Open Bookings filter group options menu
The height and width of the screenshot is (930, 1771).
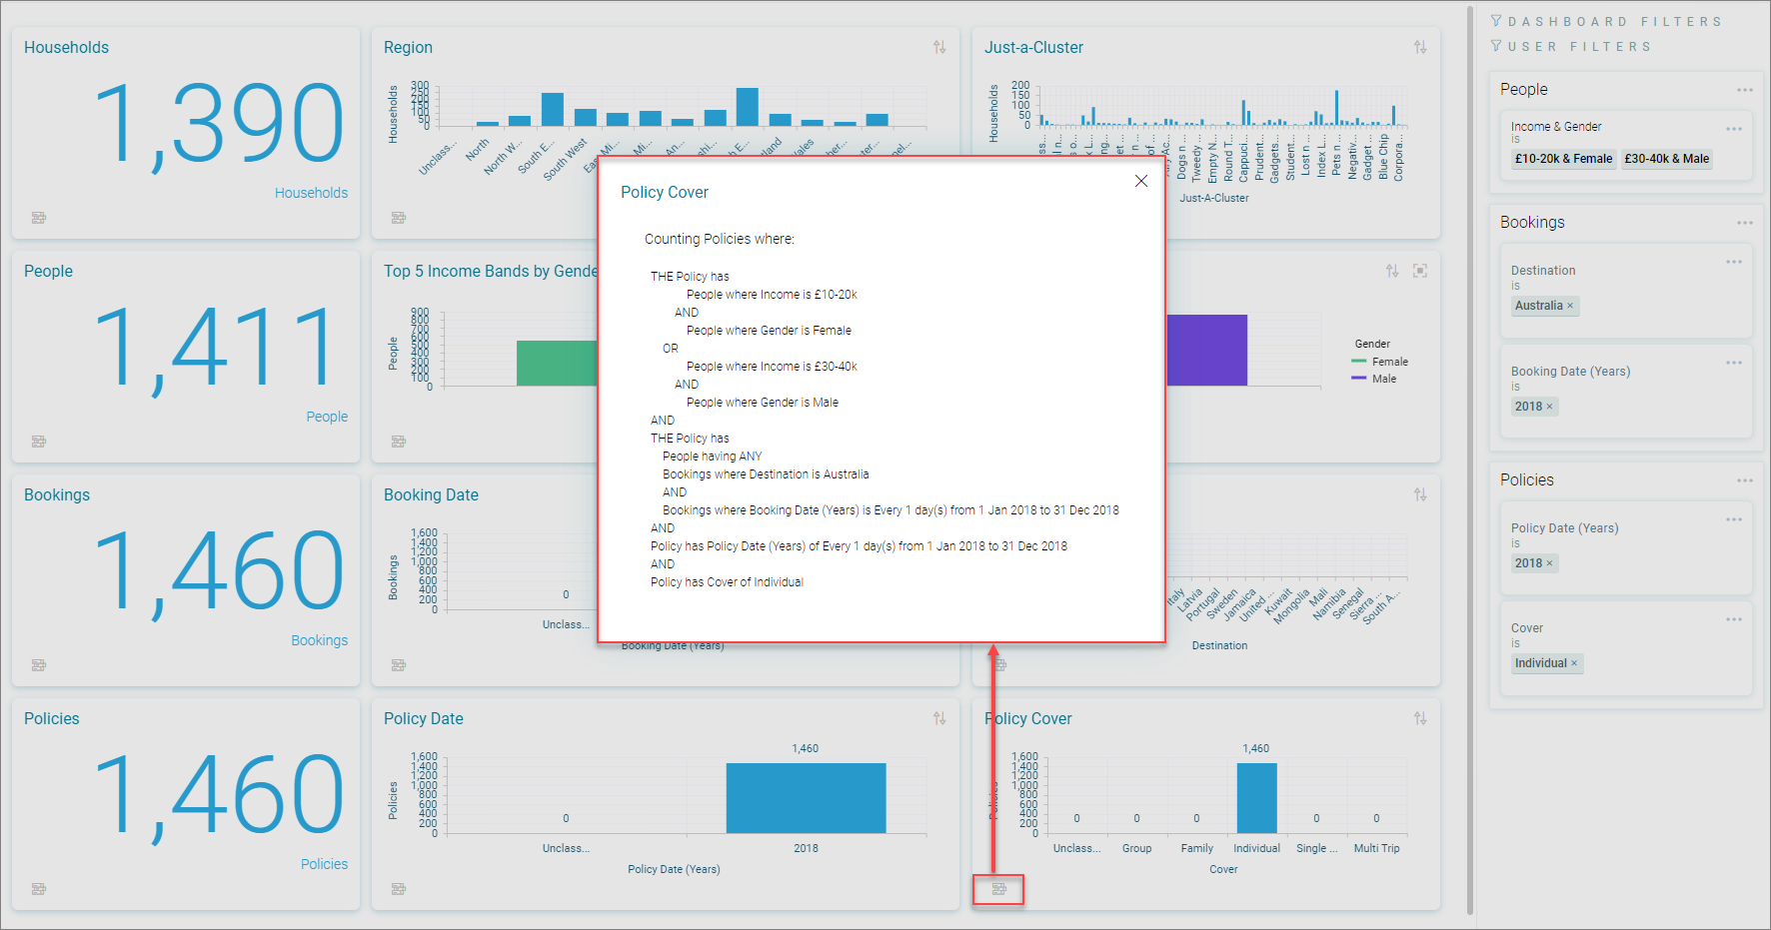[x=1745, y=223]
